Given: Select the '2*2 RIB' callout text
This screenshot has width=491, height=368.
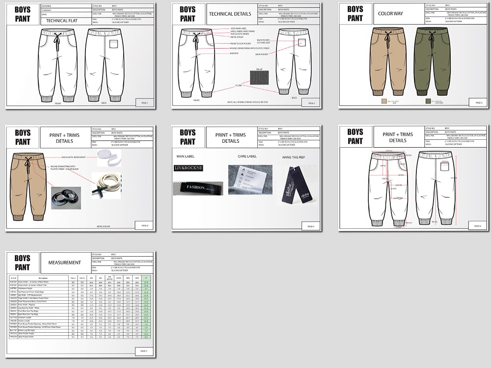Looking at the screenshot, I should 239,85.
